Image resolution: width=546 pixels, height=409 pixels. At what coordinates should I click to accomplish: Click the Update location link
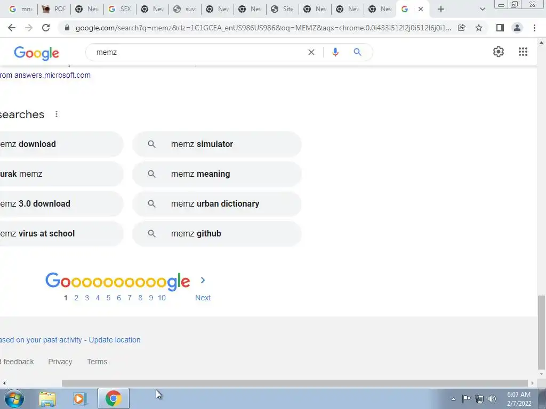tap(115, 340)
